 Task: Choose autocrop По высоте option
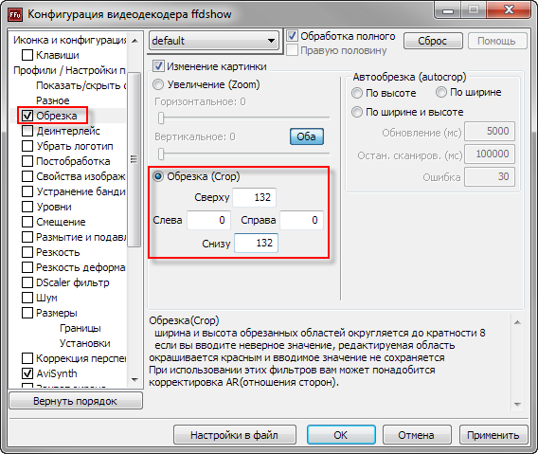pyautogui.click(x=357, y=93)
